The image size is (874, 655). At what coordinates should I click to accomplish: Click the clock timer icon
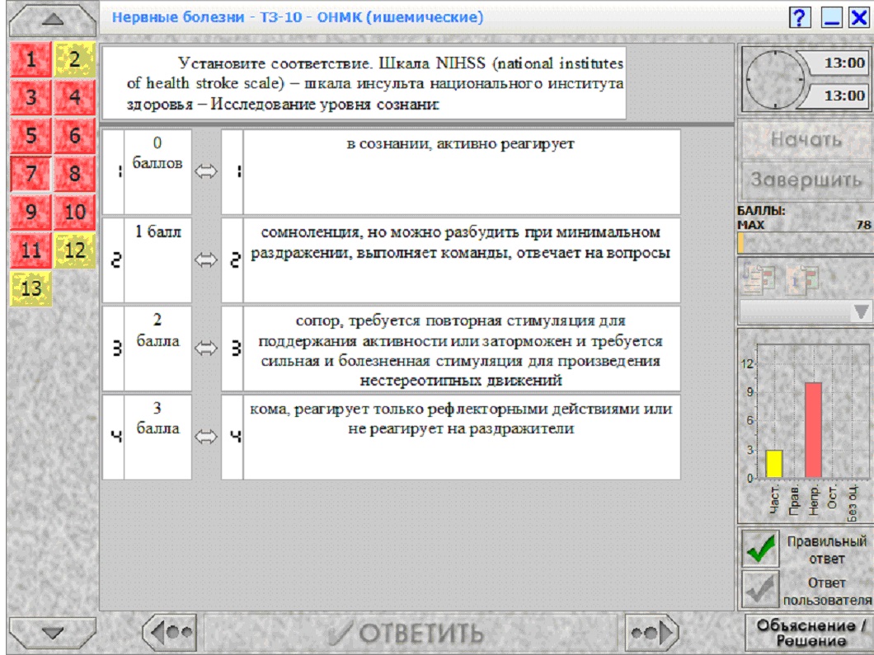click(x=775, y=80)
